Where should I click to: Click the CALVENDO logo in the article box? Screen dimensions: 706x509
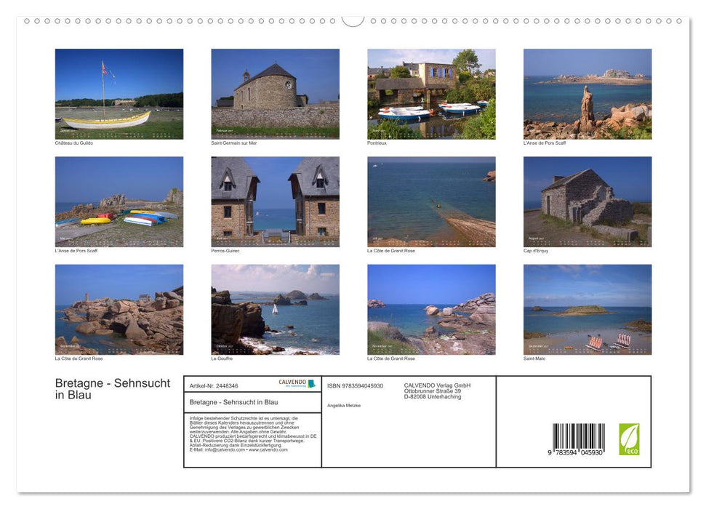click(x=297, y=384)
